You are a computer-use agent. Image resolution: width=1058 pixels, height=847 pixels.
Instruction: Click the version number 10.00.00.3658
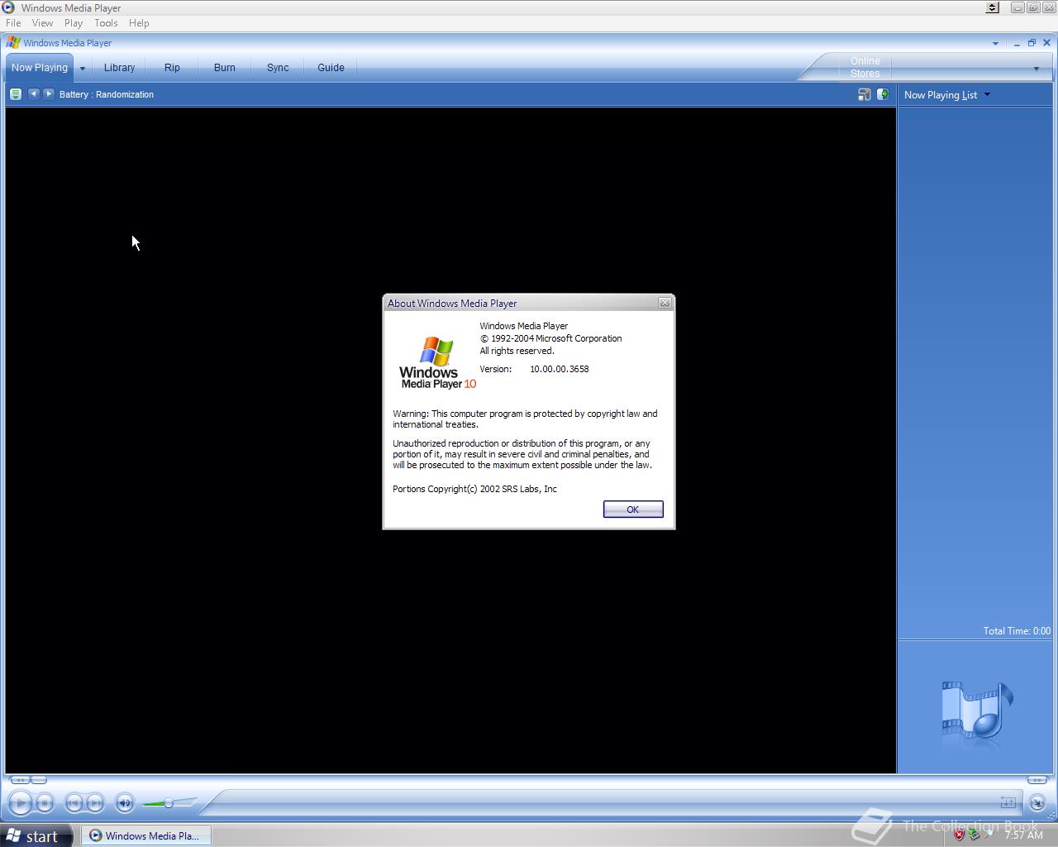[560, 369]
